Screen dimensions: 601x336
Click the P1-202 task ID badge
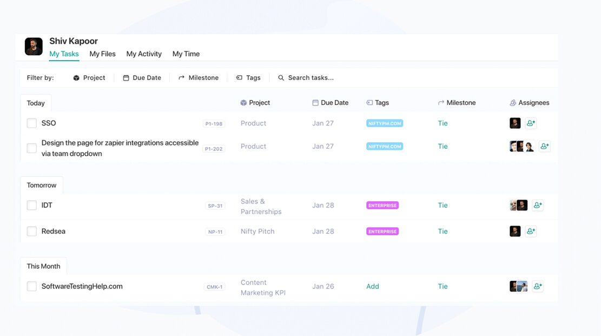(214, 149)
